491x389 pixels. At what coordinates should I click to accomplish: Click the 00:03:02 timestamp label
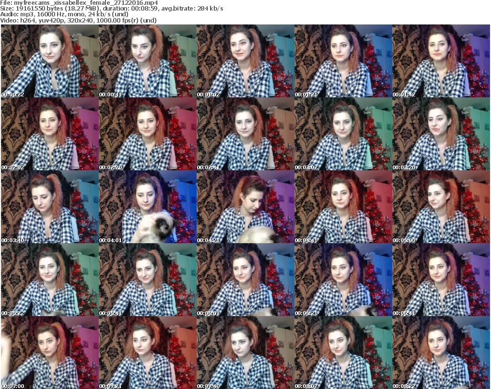click(305, 167)
